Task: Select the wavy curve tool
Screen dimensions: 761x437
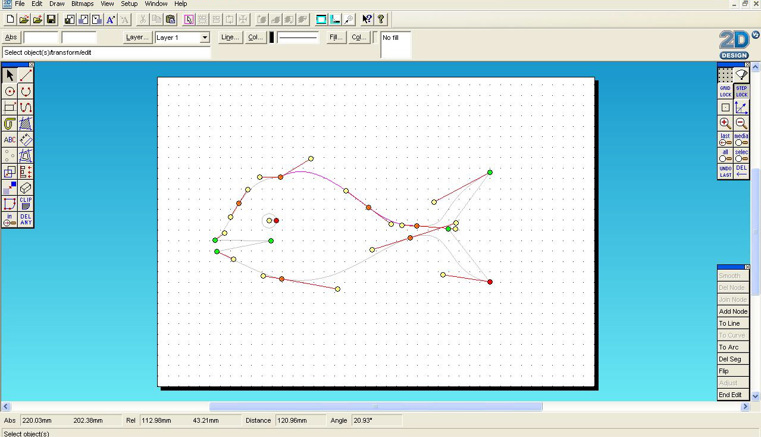Action: tap(25, 107)
